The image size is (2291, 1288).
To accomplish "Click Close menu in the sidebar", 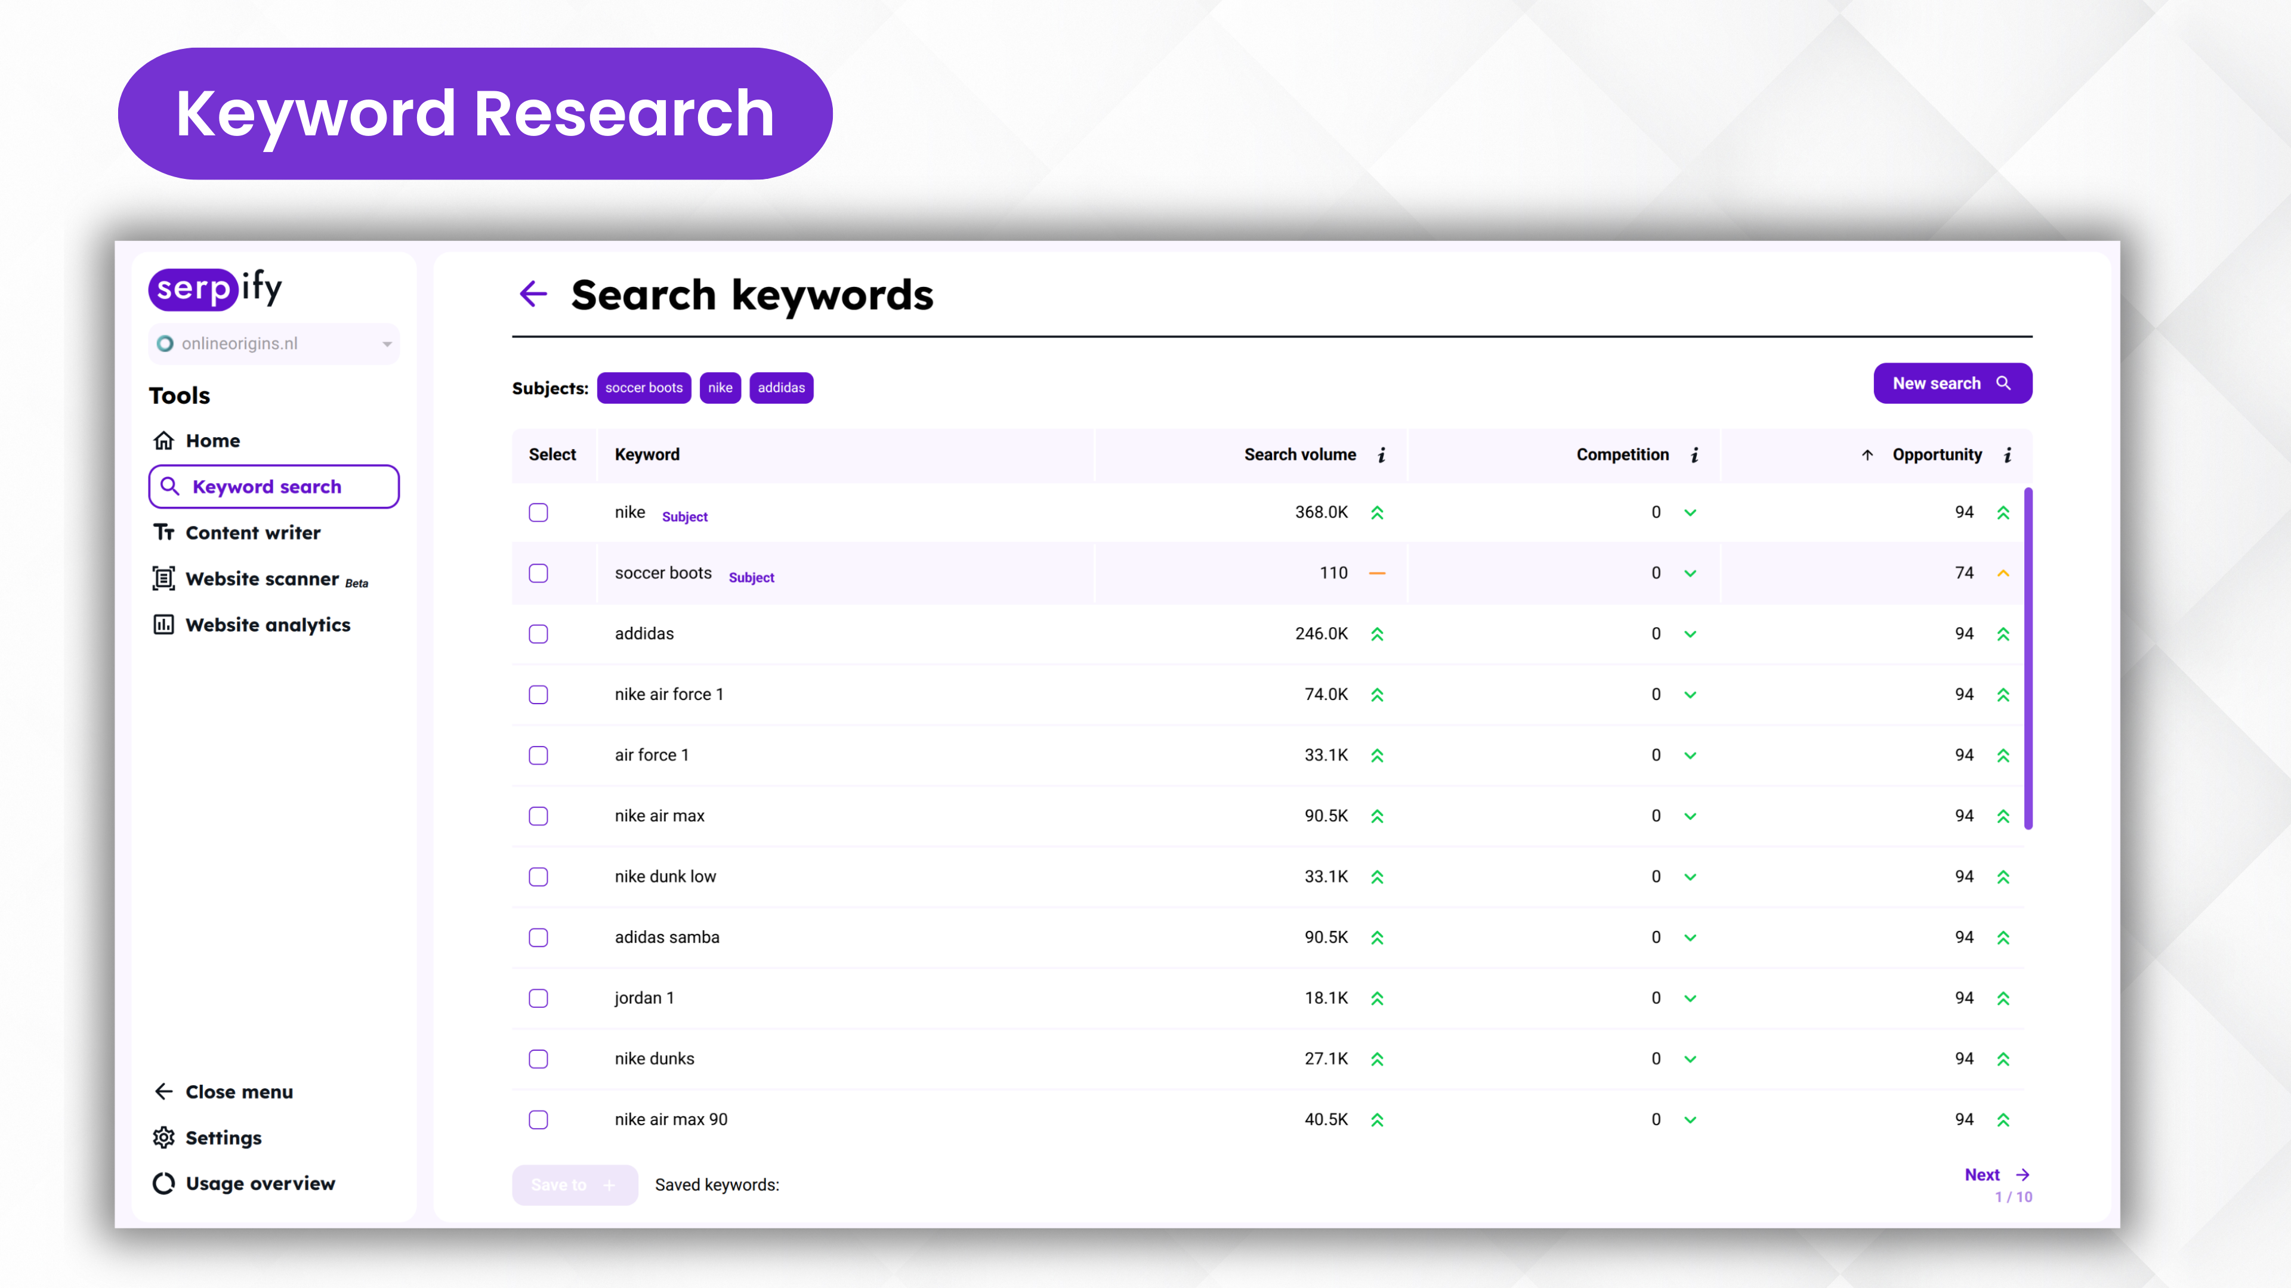I will tap(223, 1092).
